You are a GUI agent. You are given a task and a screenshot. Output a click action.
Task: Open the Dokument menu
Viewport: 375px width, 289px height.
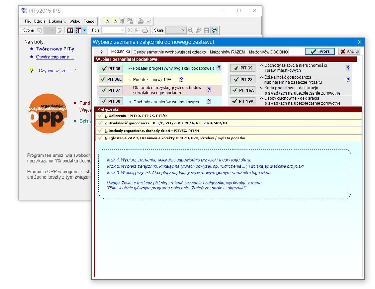point(57,21)
